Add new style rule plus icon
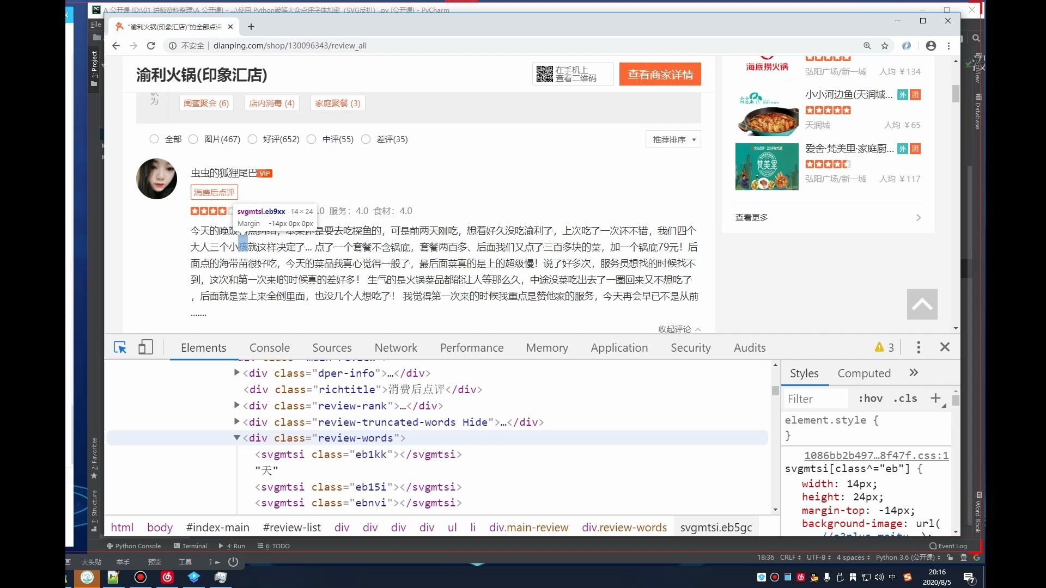The image size is (1046, 588). pyautogui.click(x=935, y=399)
